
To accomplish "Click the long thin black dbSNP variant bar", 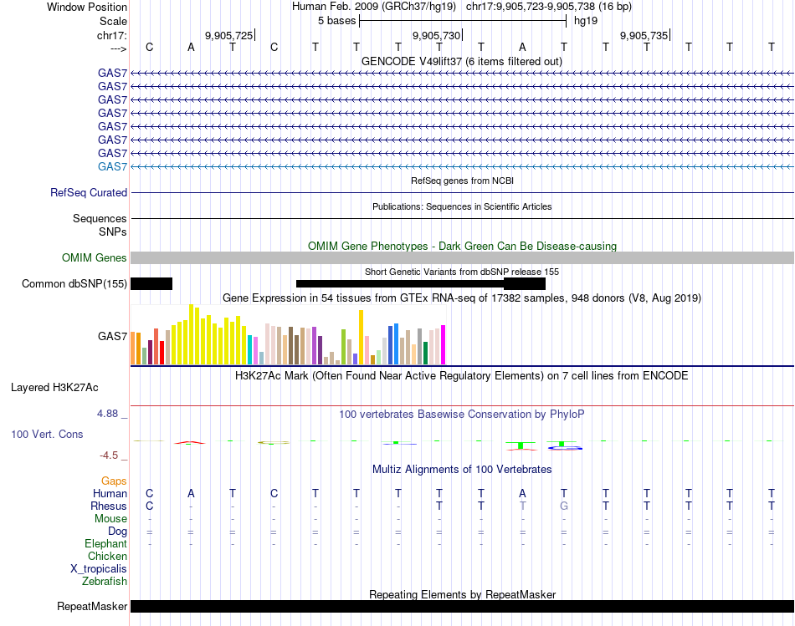I will click(x=400, y=283).
